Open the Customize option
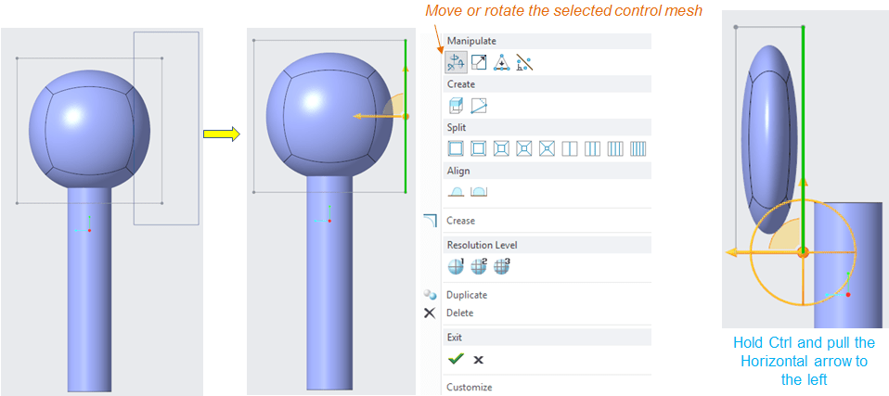This screenshot has height=396, width=889. click(x=469, y=387)
